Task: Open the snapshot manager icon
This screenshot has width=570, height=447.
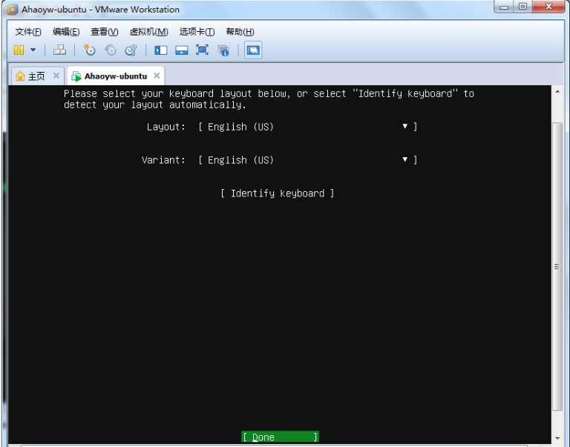Action: 131,50
